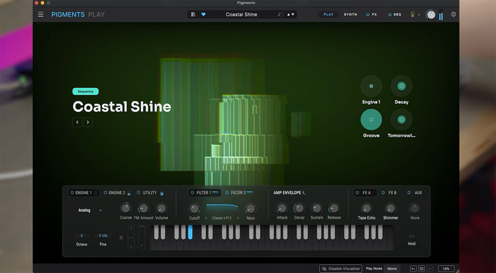This screenshot has width=496, height=273.
Task: Click the mod wheel strip
Action: (142, 238)
